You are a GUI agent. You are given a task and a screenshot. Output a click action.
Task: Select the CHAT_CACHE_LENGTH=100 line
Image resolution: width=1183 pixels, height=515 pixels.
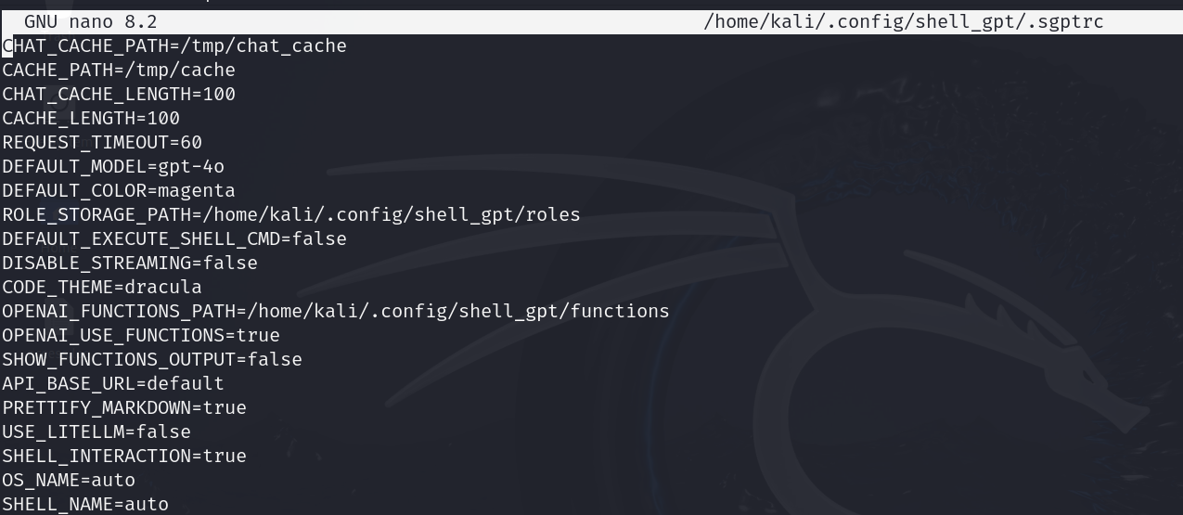(119, 94)
